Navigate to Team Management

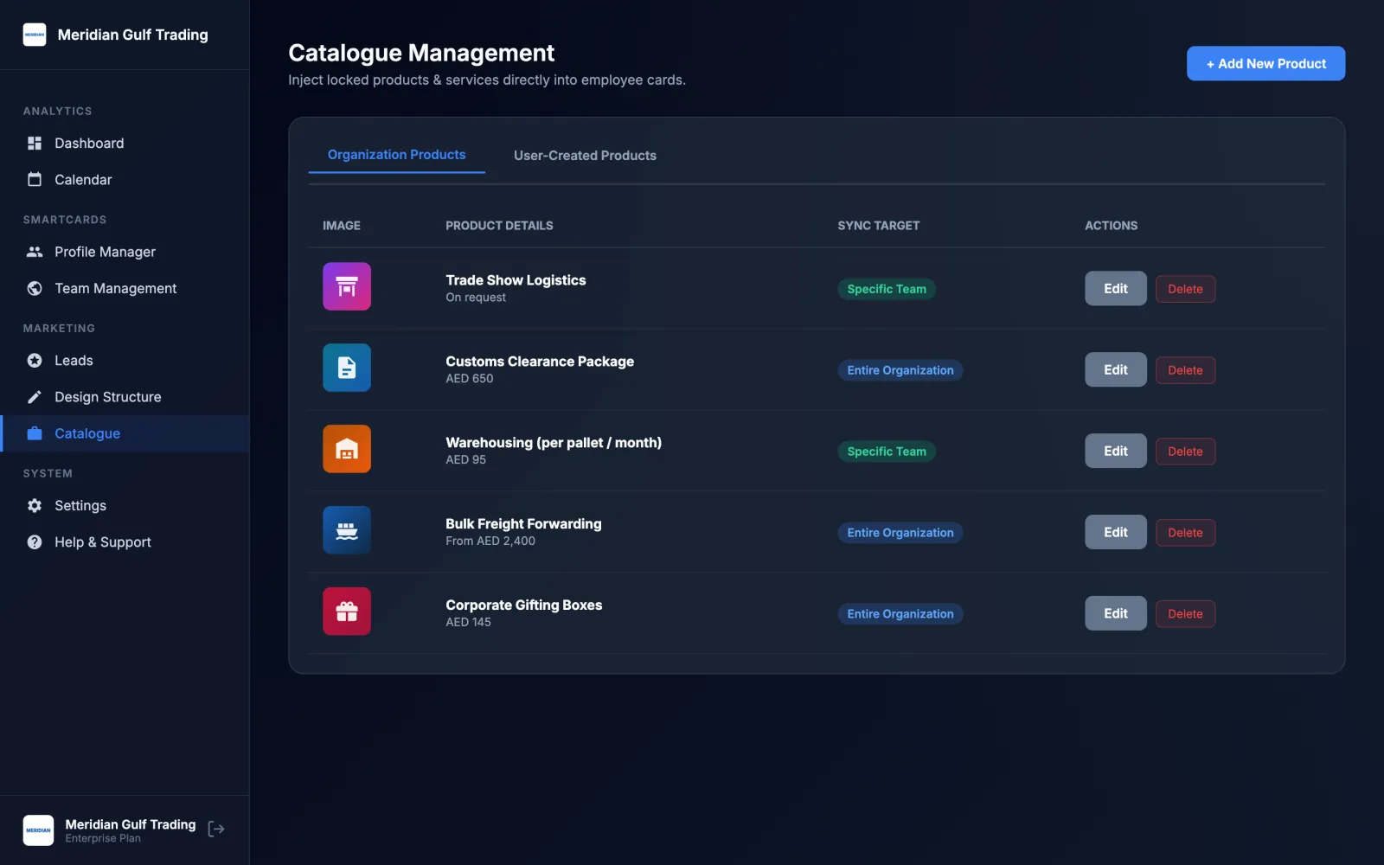coord(125,289)
